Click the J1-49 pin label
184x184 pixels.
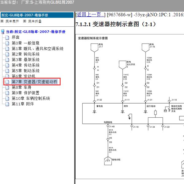point(112,127)
